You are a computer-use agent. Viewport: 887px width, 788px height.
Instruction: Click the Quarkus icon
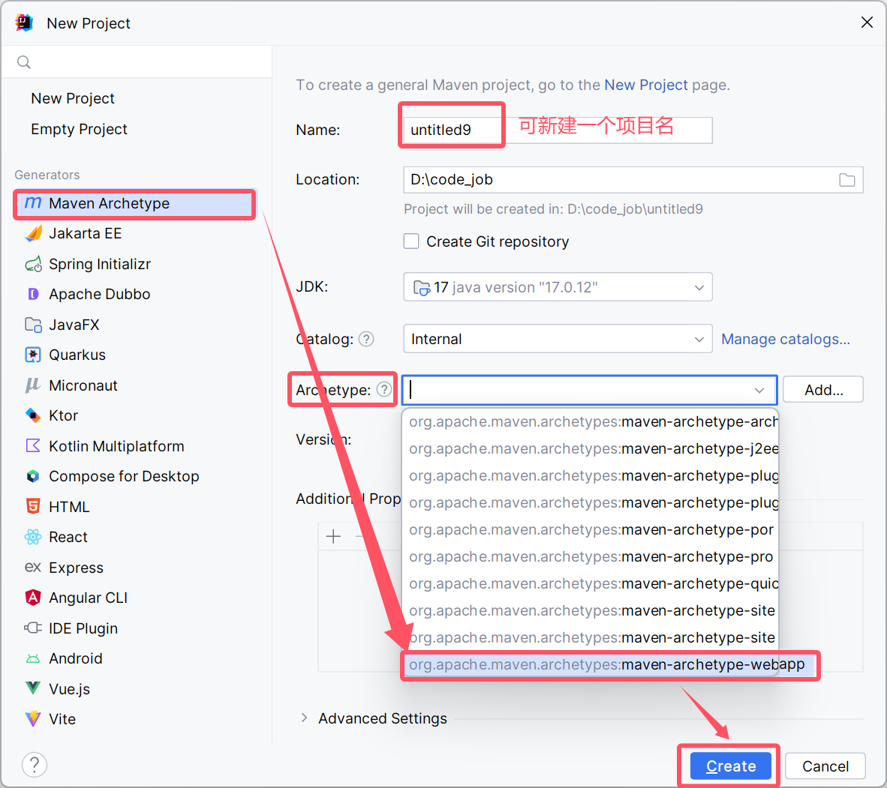click(x=33, y=355)
